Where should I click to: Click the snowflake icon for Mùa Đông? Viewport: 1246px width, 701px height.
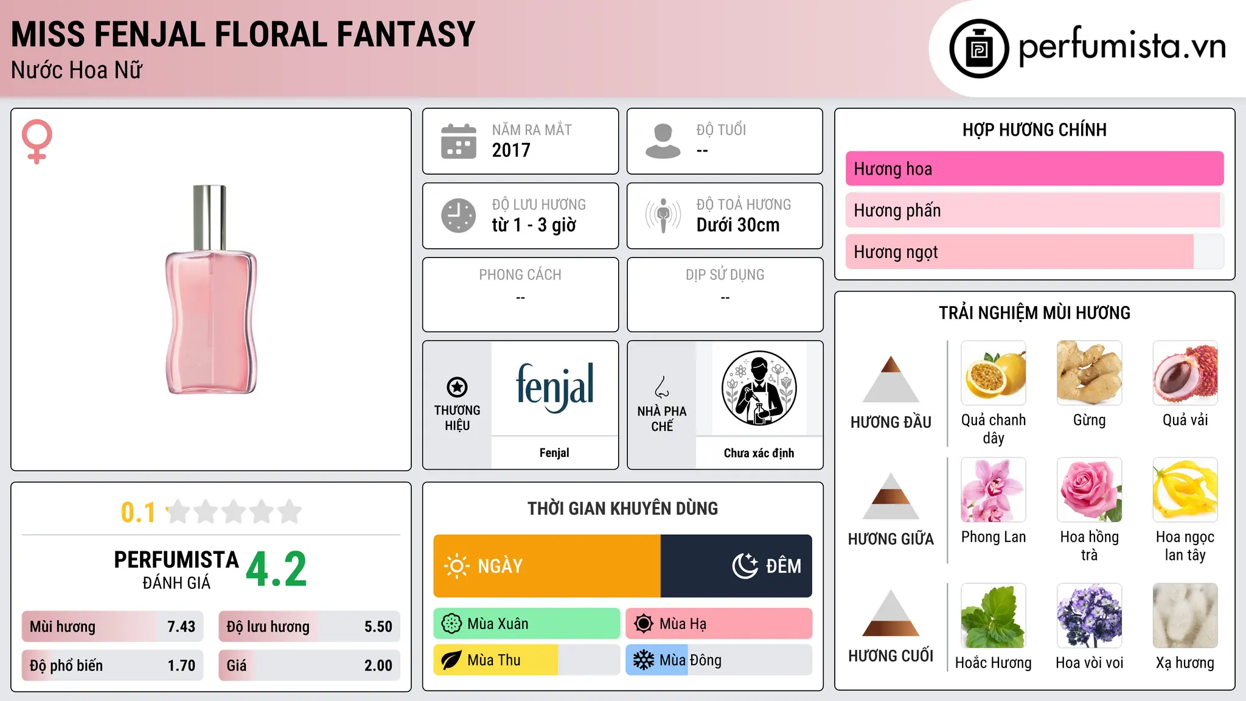[643, 660]
